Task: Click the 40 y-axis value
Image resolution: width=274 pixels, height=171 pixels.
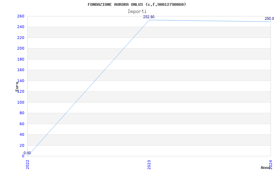Action: (x=22, y=134)
